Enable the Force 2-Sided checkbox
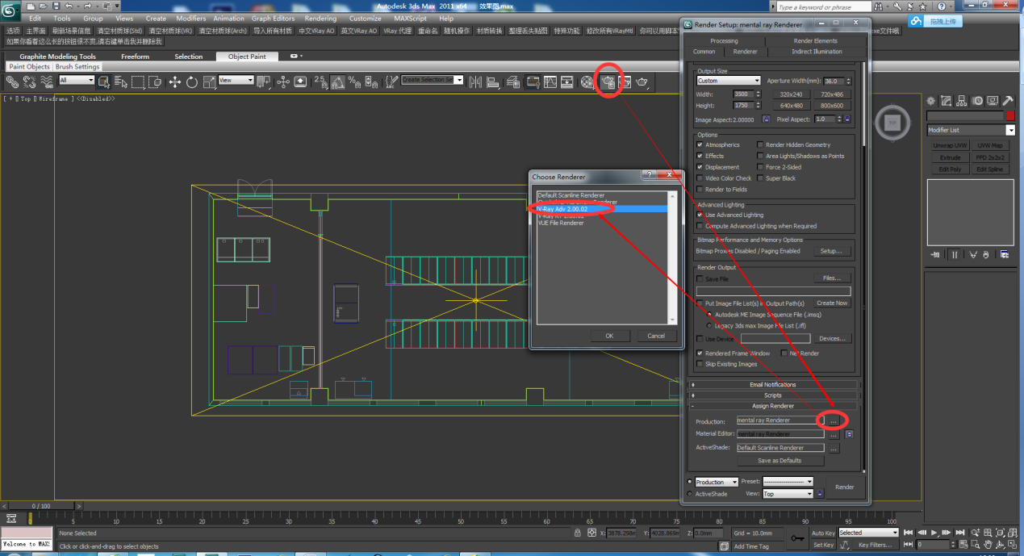 click(x=760, y=167)
